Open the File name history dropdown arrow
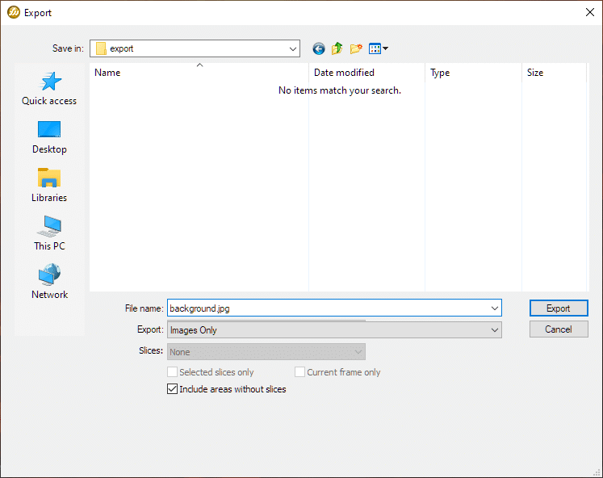Screen dimensions: 603x478 [495, 308]
